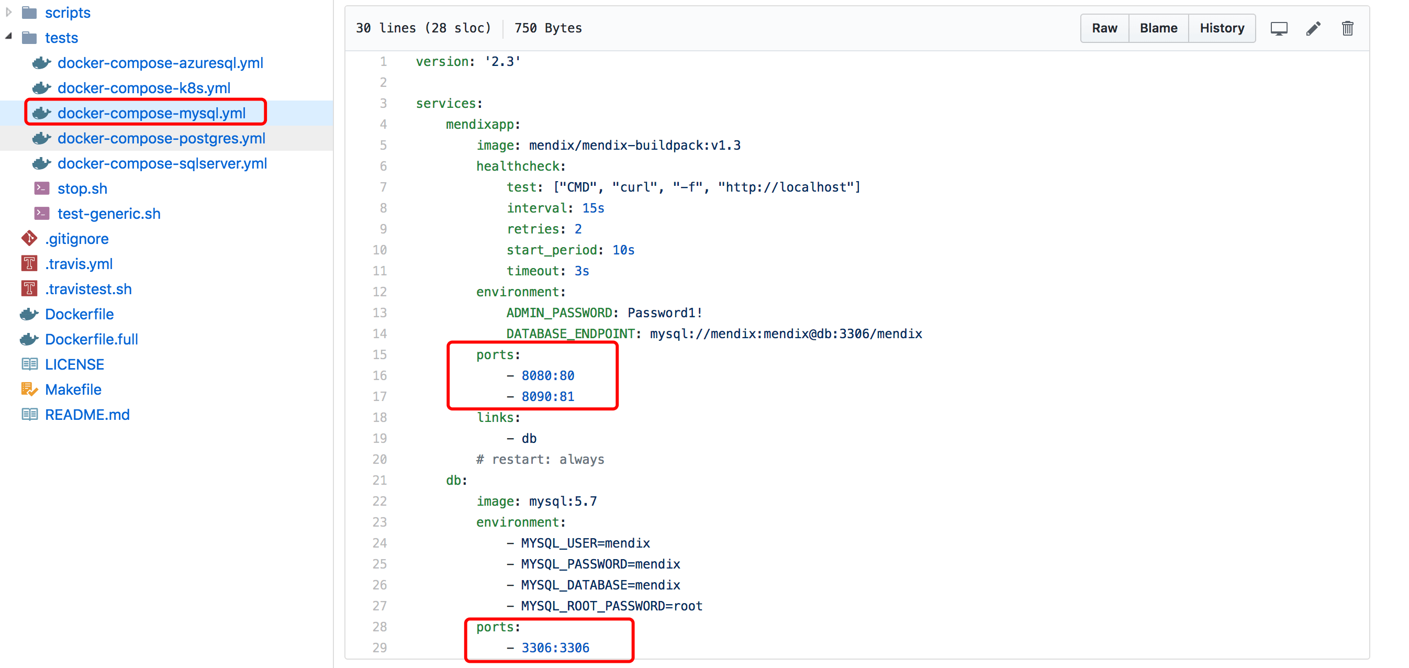Open docker-compose-postgres.yml file

click(161, 138)
